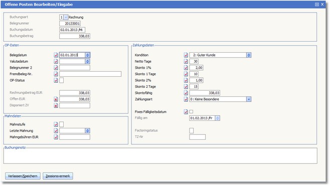Click the checkmark icon next to Kondition
This screenshot has height=186, width=330.
[x=186, y=55]
